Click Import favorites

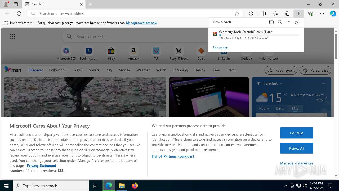point(18,23)
